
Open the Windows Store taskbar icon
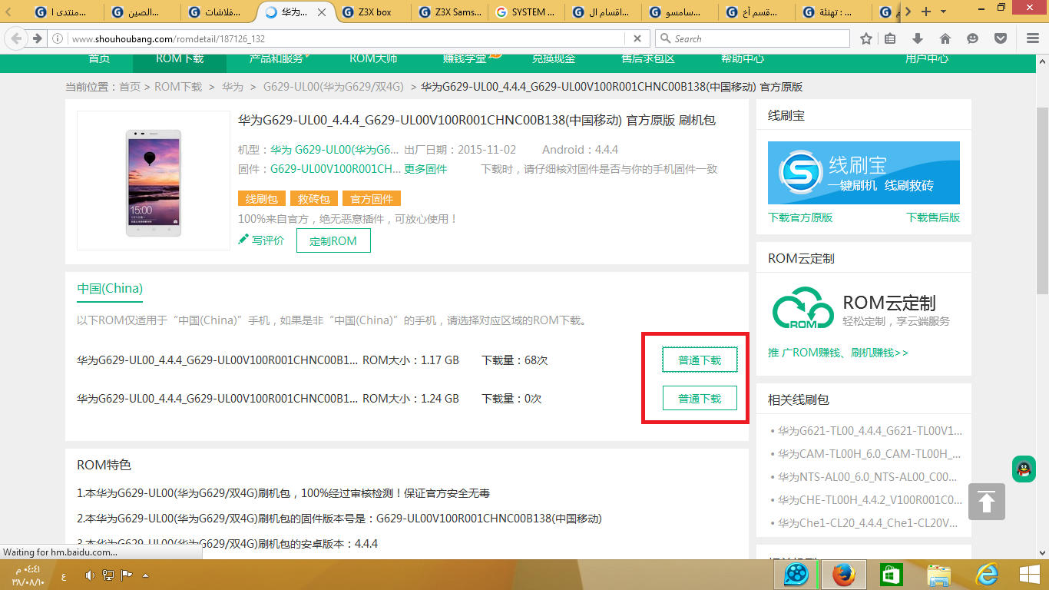pyautogui.click(x=891, y=575)
